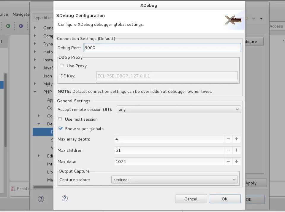Viewport: 285px width, 212px height.
Task: Click the green C class toolbar icon
Action: (x=8, y=26)
